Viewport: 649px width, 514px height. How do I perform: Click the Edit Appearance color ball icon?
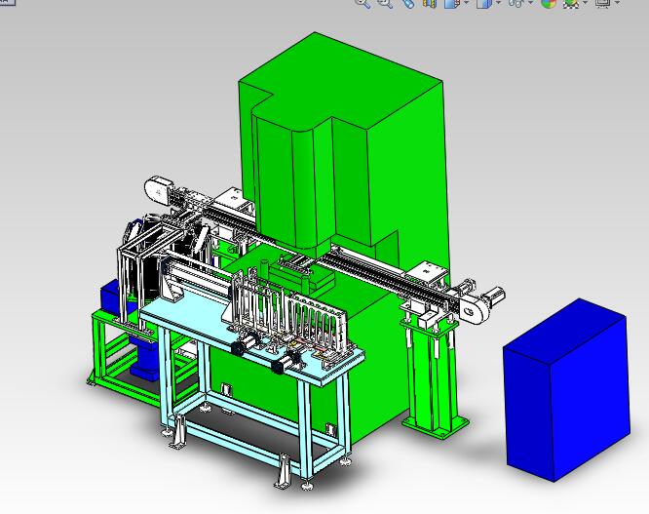point(549,3)
